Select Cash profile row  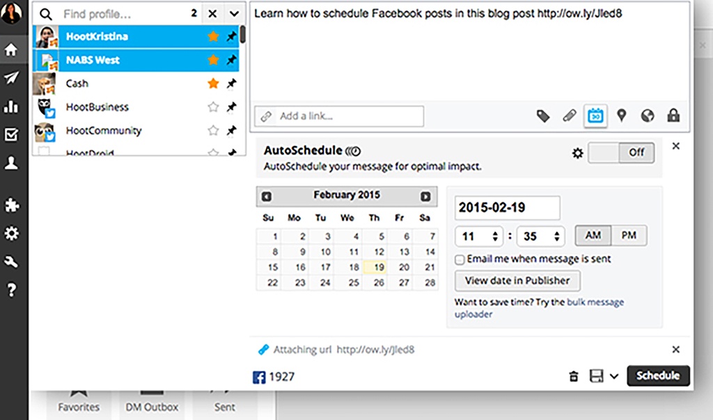pos(136,83)
